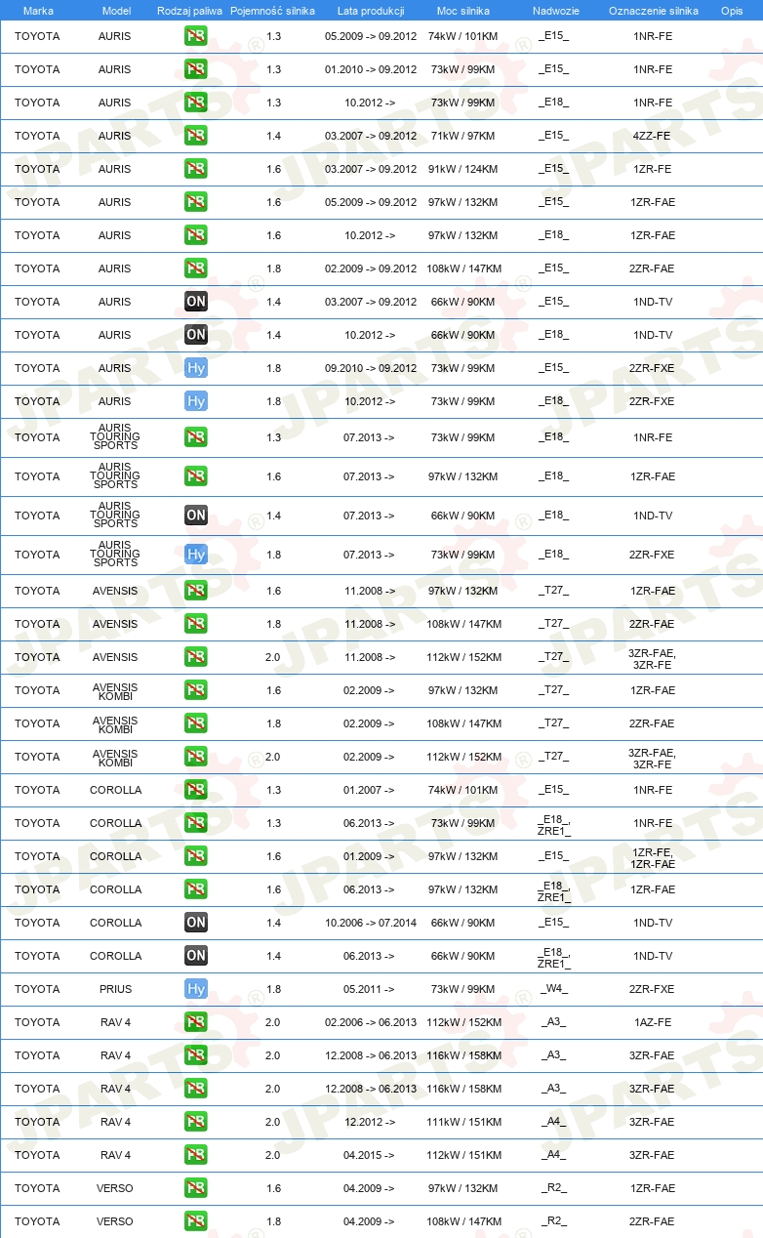
Task: Click petrol icon in Auris Touring Sports 1.3 row
Action: (x=196, y=437)
